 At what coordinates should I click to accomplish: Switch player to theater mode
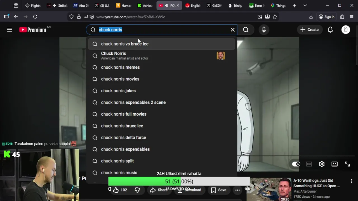pyautogui.click(x=335, y=164)
